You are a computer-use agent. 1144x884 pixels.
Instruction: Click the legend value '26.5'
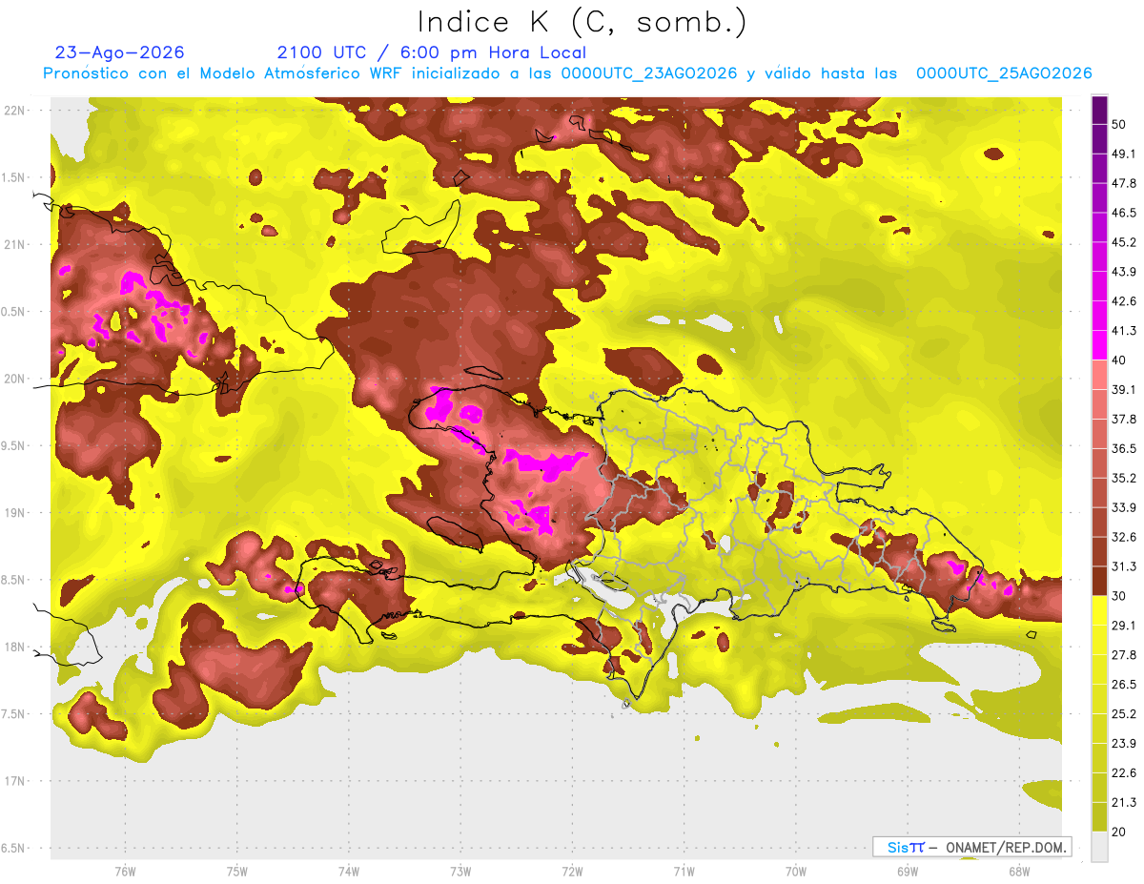(1124, 685)
